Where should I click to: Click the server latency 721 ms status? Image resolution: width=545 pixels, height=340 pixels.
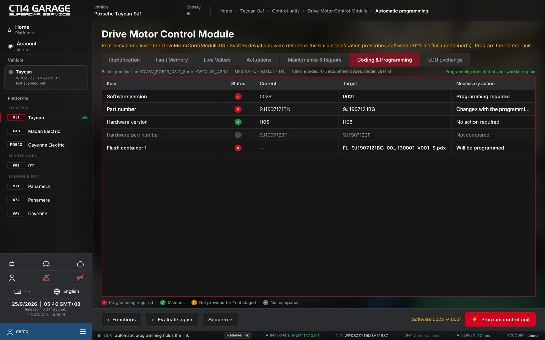[x=484, y=336]
